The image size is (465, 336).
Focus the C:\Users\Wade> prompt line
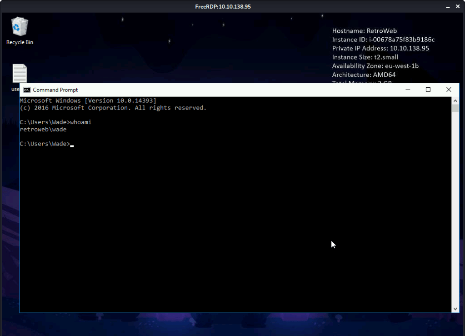pos(45,144)
